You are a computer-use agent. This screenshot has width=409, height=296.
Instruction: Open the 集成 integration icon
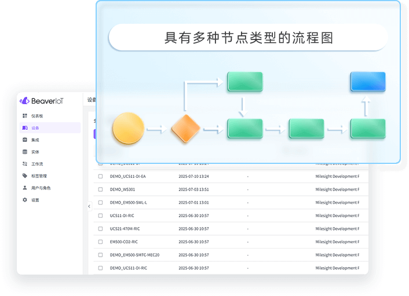click(x=25, y=140)
